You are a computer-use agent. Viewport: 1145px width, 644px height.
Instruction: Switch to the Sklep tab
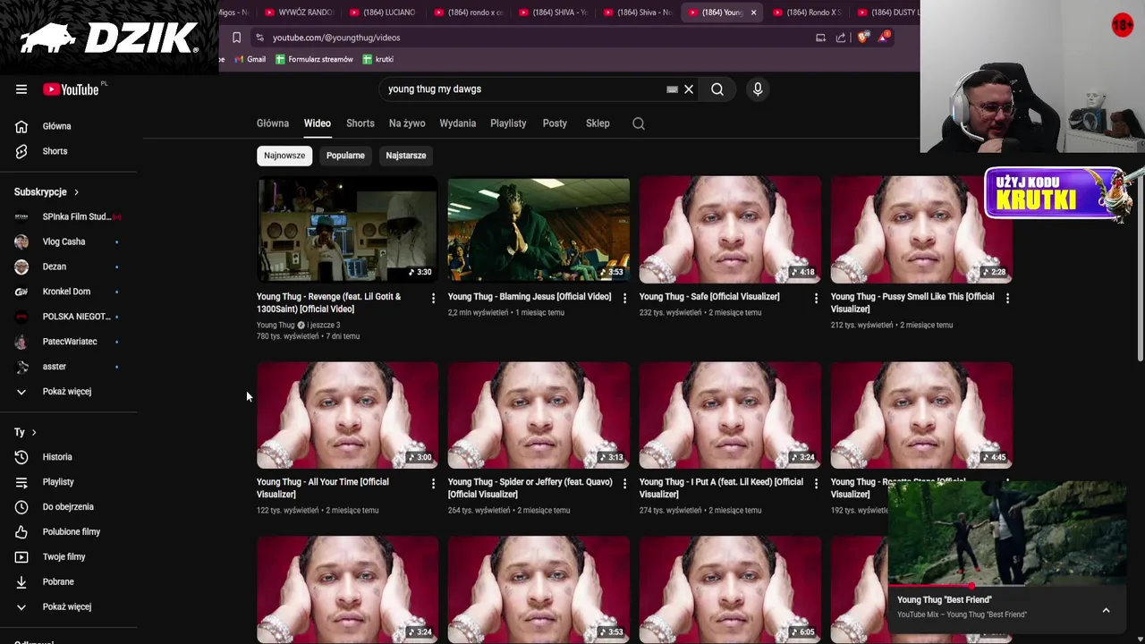tap(598, 123)
